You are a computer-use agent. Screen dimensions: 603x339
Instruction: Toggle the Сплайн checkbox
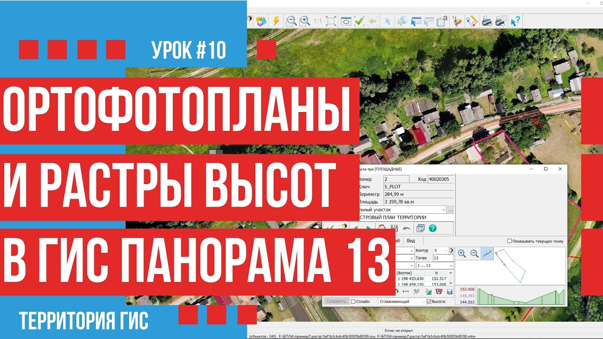click(353, 301)
